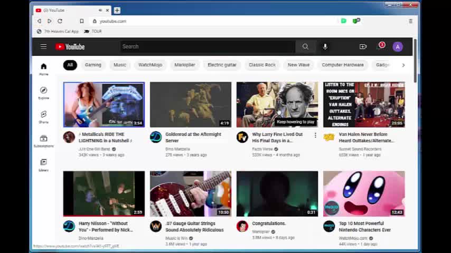Visit the Sunset Sound Recorders channel name
This screenshot has height=253, width=451.
[x=360, y=149]
